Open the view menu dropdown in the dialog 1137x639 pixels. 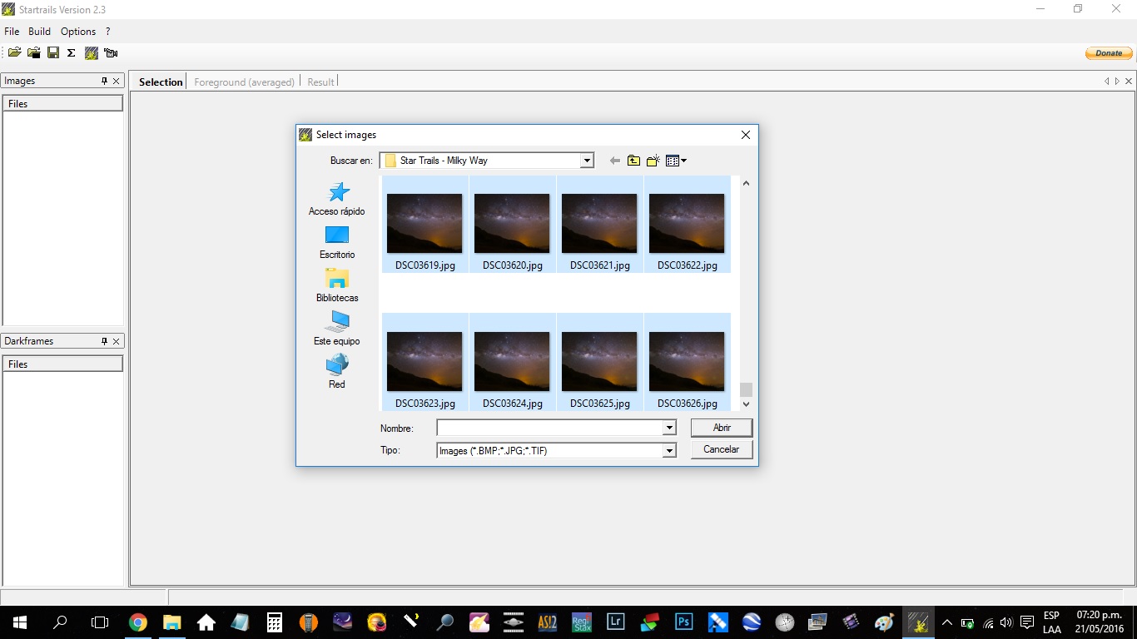pyautogui.click(x=677, y=161)
